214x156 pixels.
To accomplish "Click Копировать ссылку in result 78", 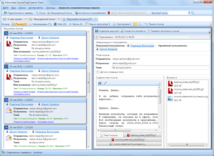I will point(46,122).
